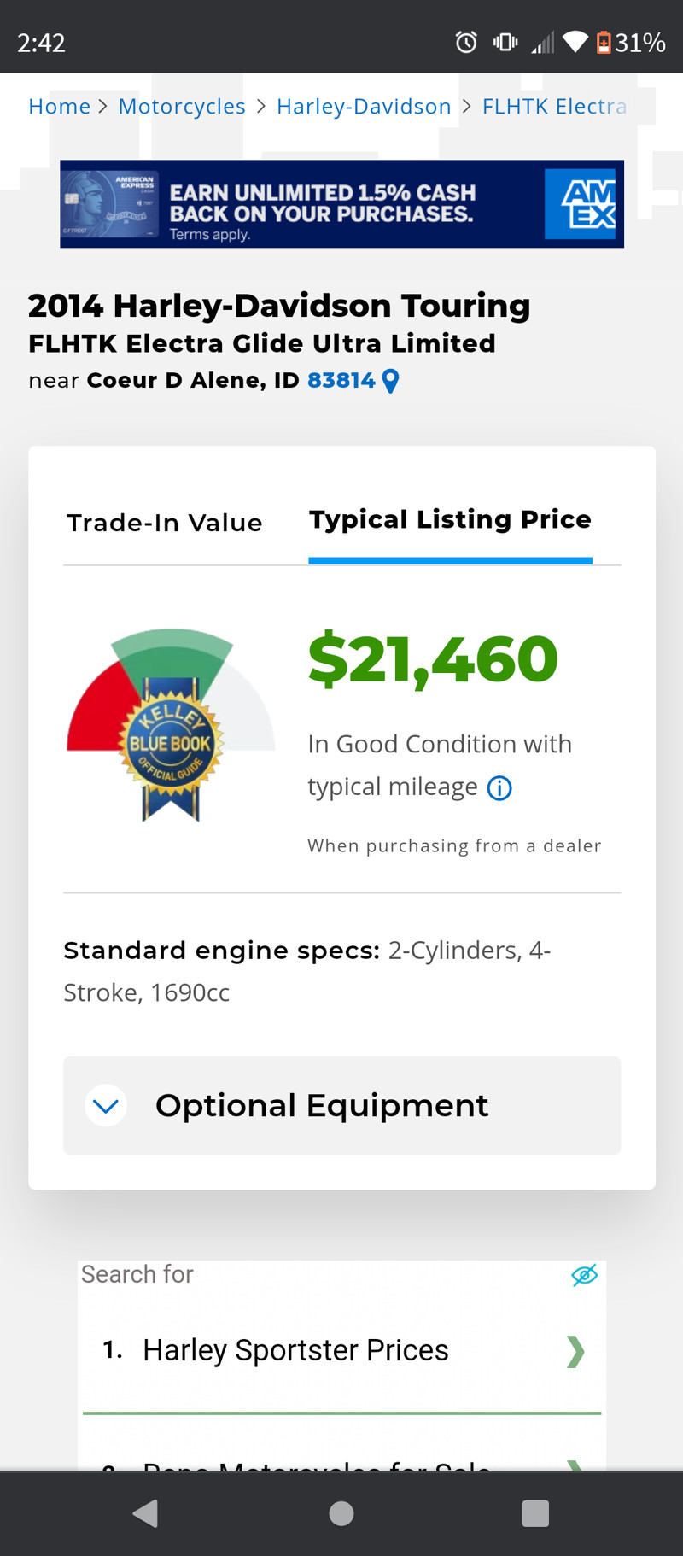The width and height of the screenshot is (683, 1556).
Task: Open the Harley-Davidson breadcrumb link
Action: (x=364, y=106)
